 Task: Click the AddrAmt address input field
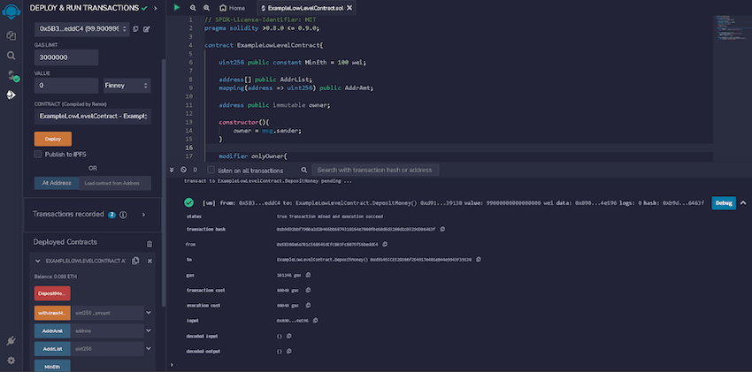[x=107, y=330]
